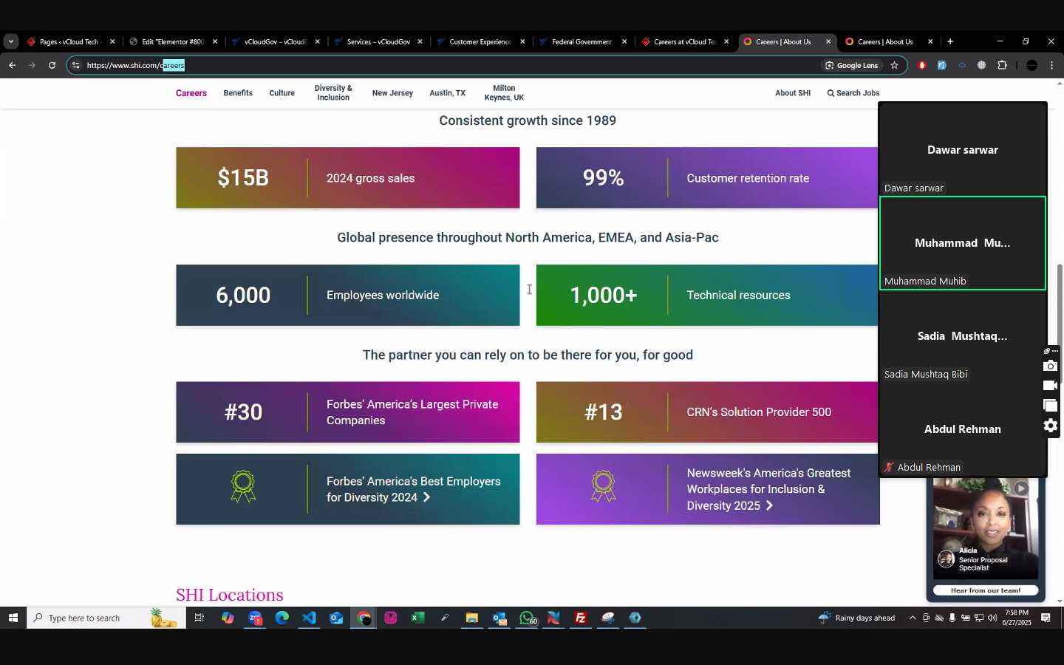Viewport: 1064px width, 665px height.
Task: Open the Benefits nav item
Action: [238, 93]
